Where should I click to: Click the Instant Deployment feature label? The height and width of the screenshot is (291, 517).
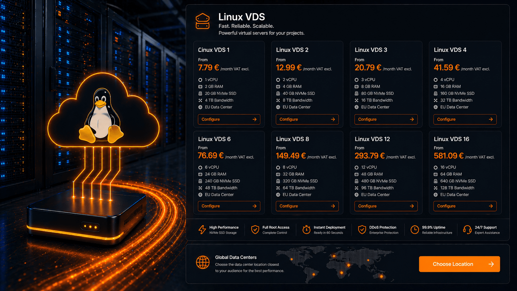click(329, 227)
